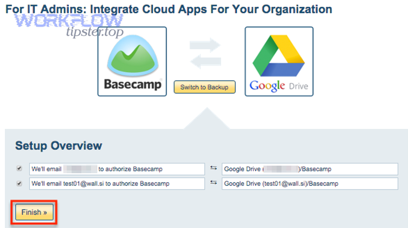408x228 pixels.
Task: Click the Basecamp app tile
Action: coord(132,62)
